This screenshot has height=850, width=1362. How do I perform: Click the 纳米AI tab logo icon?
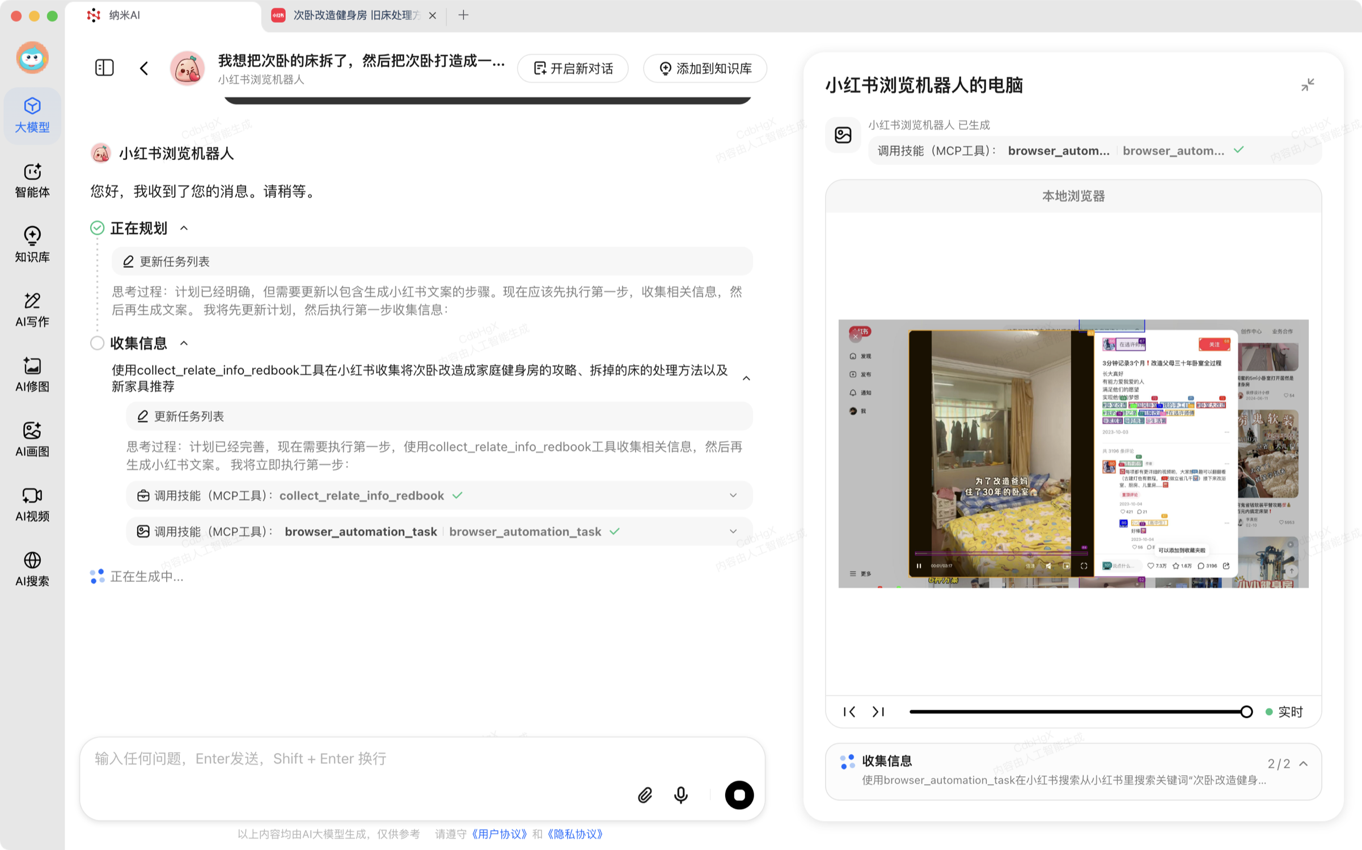click(x=94, y=15)
